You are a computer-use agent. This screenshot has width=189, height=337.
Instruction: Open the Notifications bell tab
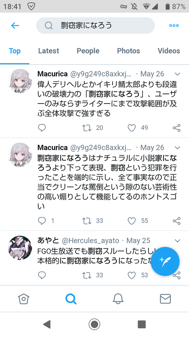pos(118,299)
